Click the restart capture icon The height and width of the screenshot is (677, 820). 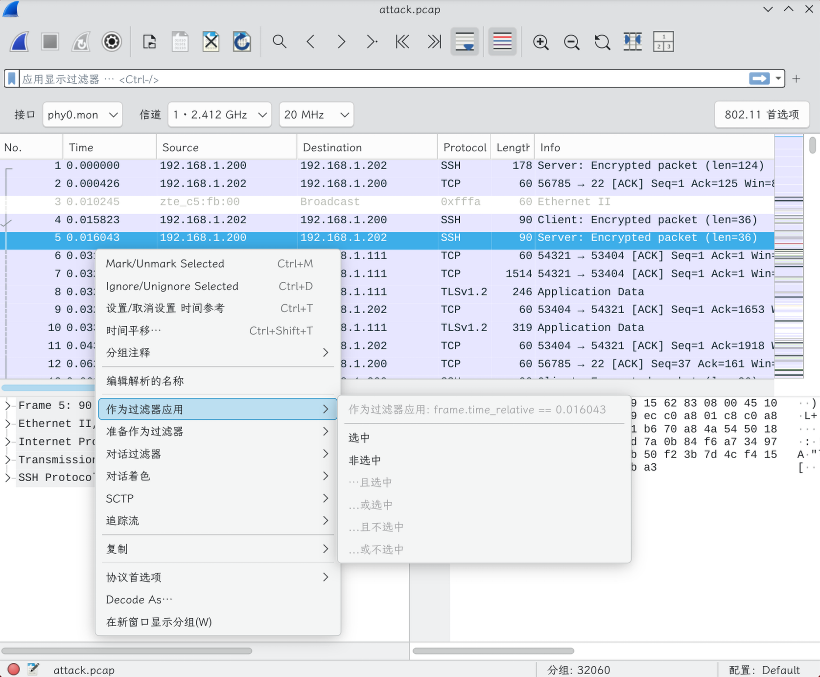[81, 42]
